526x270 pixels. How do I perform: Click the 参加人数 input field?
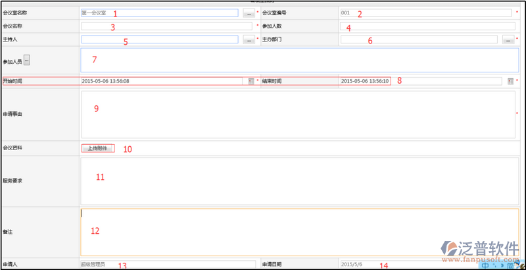[x=427, y=26]
